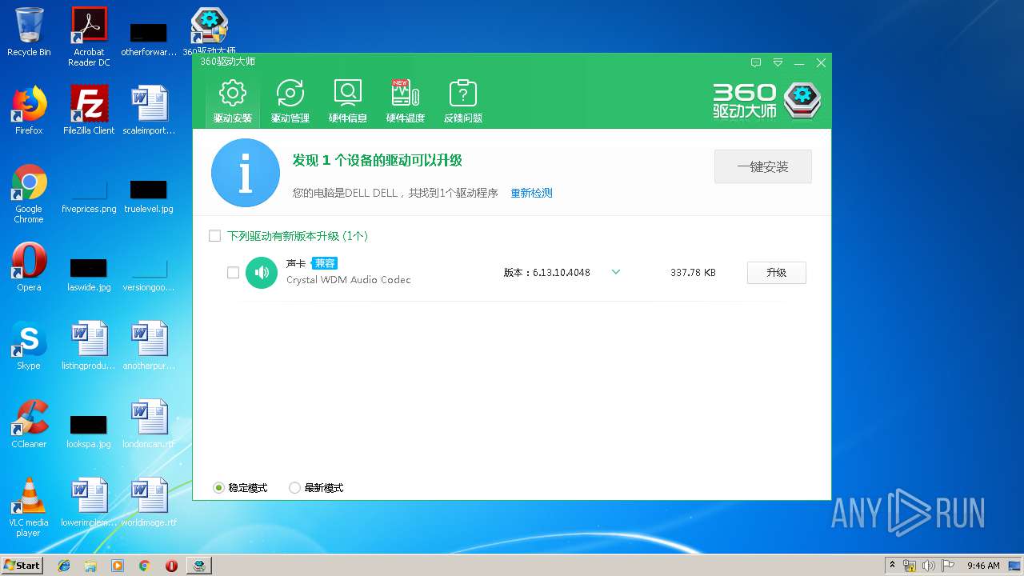Open the media player taskbar icon

click(x=118, y=566)
